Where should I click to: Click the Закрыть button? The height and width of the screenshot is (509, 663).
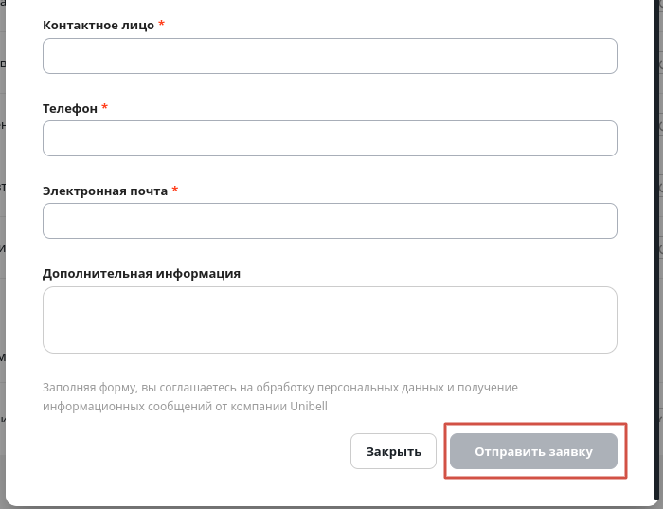tap(393, 451)
